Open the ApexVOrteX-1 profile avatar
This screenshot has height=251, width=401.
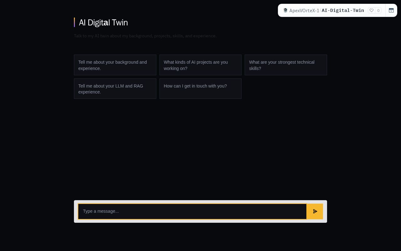(x=285, y=10)
